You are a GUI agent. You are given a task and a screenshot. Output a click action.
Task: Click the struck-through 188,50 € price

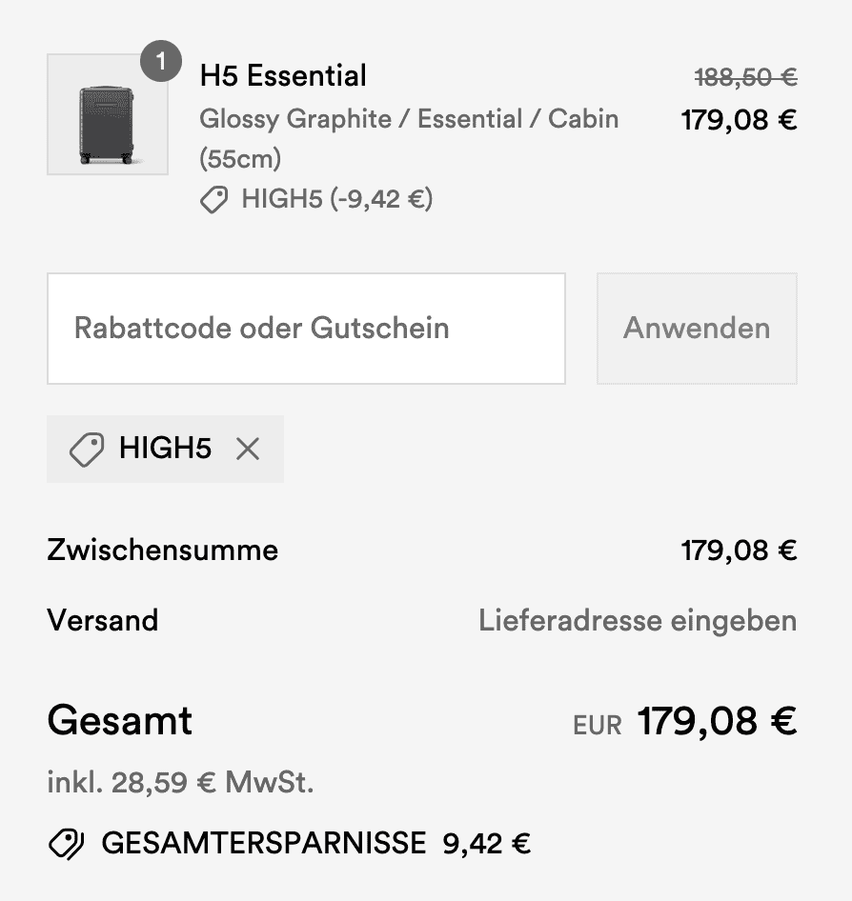point(745,77)
